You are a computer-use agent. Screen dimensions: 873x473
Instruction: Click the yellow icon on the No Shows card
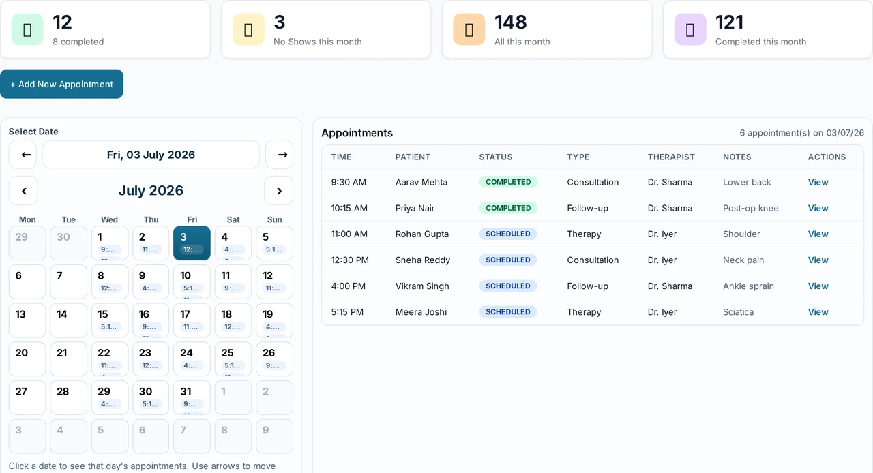(248, 29)
